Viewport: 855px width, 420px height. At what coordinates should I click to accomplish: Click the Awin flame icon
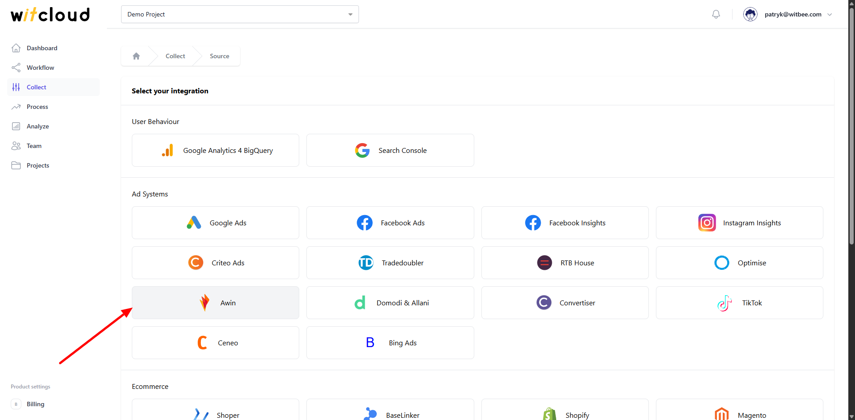[205, 303]
